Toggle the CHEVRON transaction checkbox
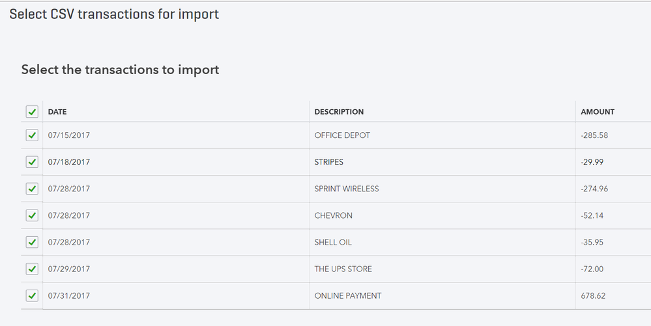651x326 pixels. pyautogui.click(x=32, y=215)
